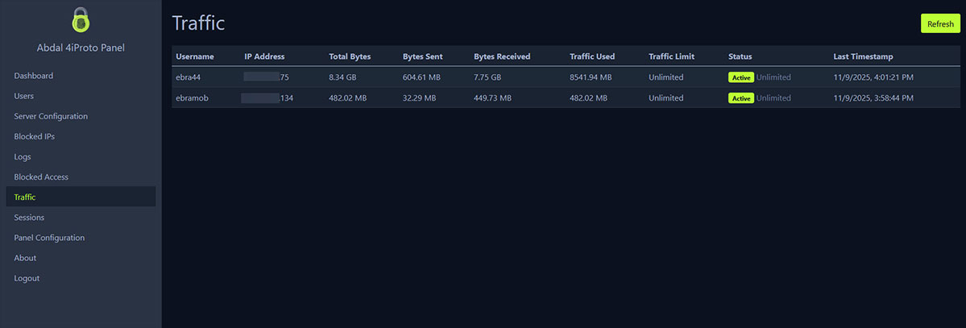966x328 pixels.
Task: Click the IP address ending in 134
Action: click(x=267, y=98)
